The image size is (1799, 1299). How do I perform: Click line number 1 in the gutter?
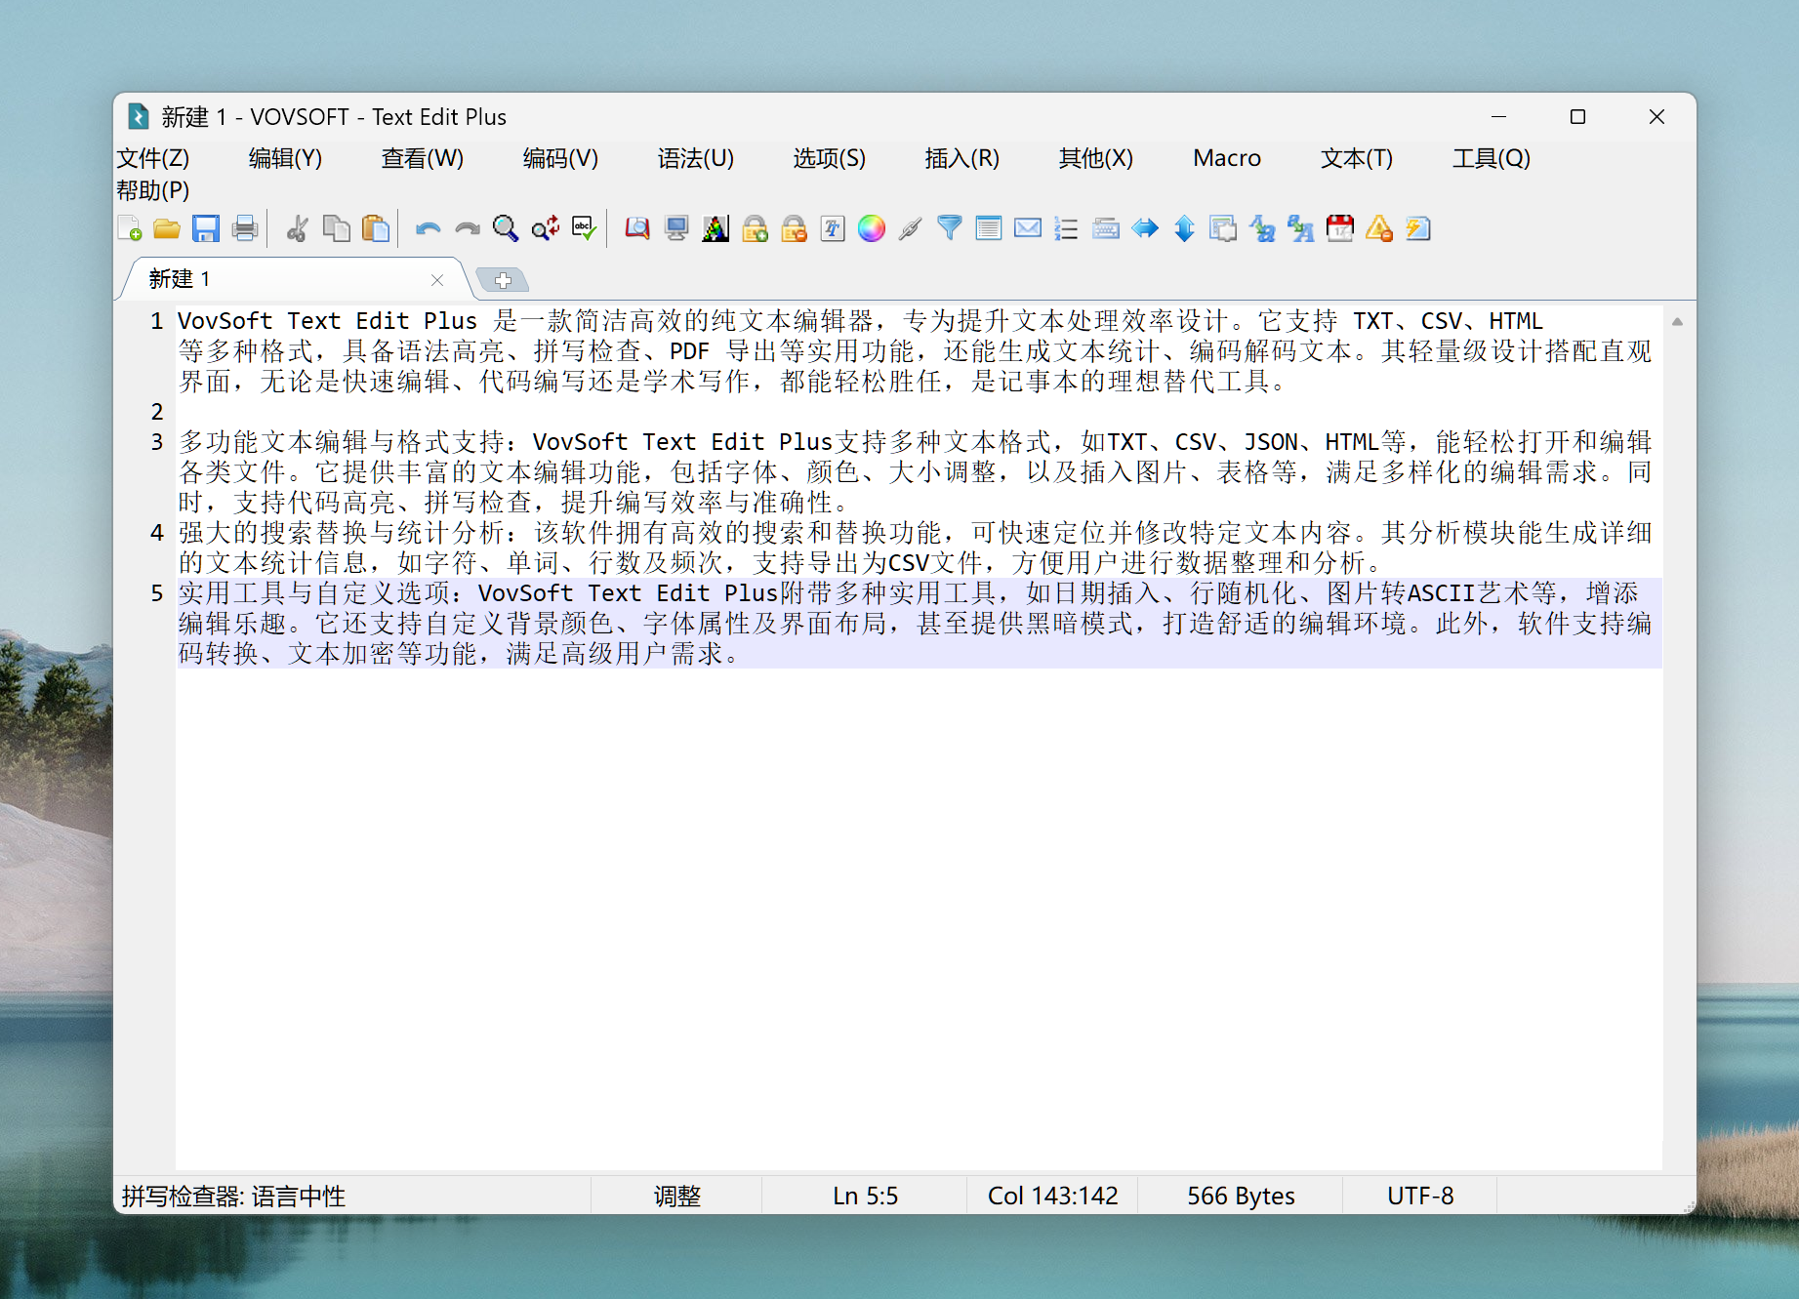(x=156, y=321)
